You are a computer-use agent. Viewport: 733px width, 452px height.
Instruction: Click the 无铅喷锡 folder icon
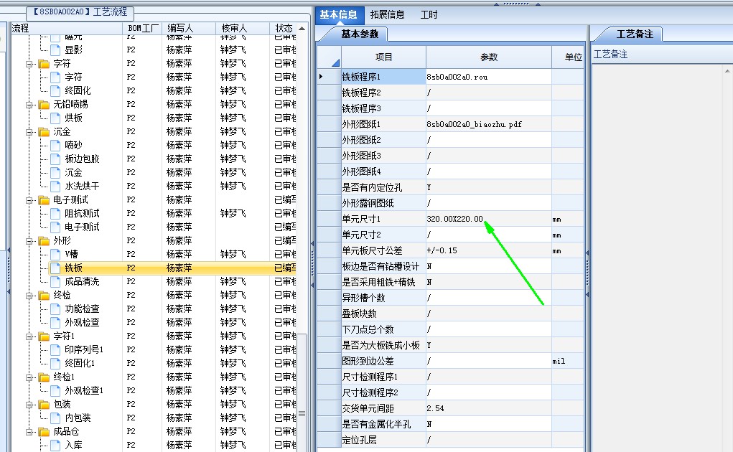click(x=44, y=105)
